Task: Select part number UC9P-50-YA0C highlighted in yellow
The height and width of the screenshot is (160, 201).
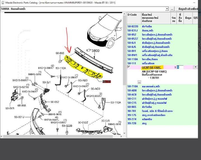Action: click(x=152, y=67)
